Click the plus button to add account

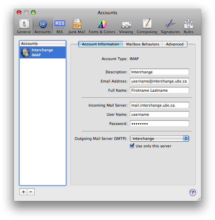(23, 192)
